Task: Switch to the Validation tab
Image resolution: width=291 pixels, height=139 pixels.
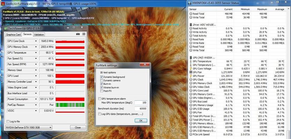Action: tap(39, 34)
